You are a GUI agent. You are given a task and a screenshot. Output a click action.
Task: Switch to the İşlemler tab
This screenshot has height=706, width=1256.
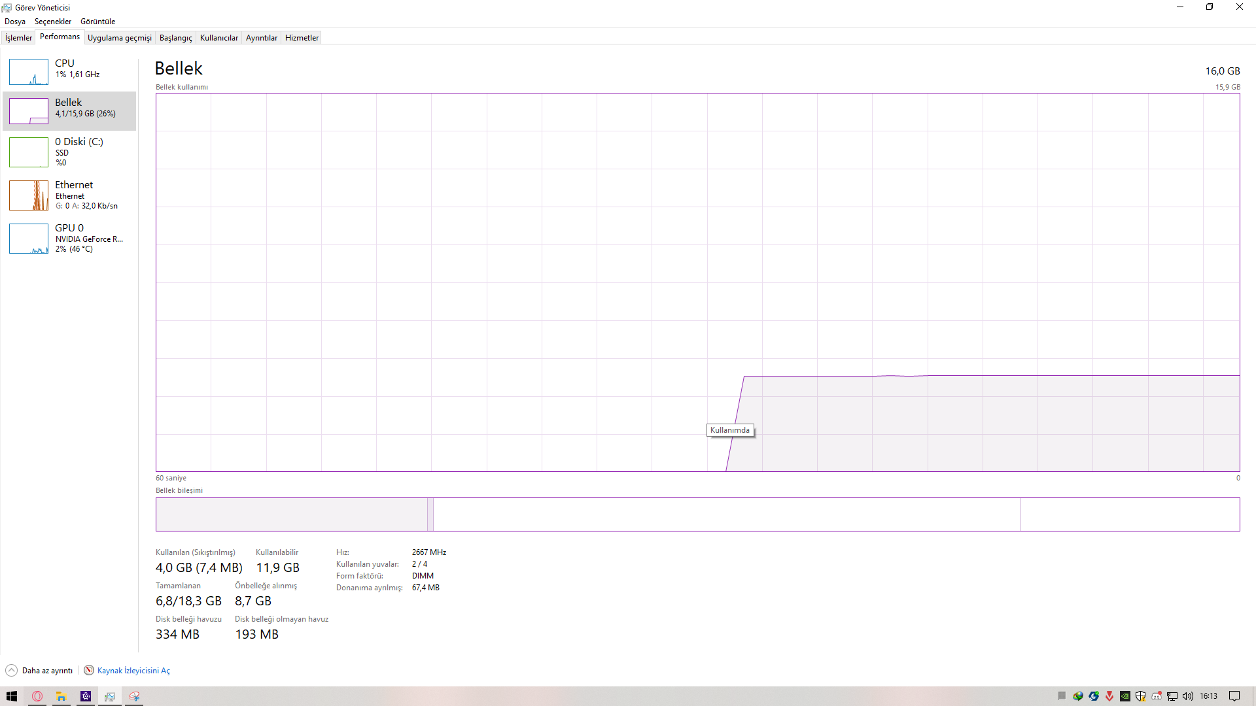[x=18, y=38]
